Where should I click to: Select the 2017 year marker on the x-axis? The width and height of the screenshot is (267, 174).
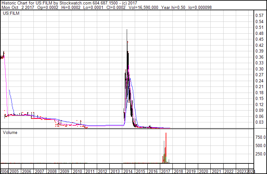[x=165, y=171]
